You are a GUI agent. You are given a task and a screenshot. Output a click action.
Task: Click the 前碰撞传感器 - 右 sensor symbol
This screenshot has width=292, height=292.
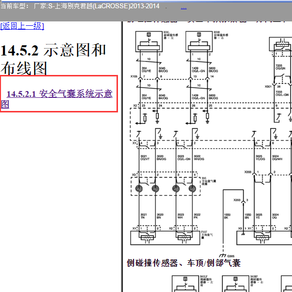(199, 41)
